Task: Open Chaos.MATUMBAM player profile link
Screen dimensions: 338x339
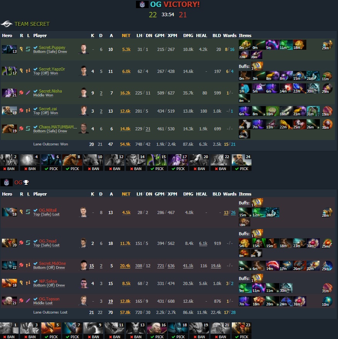Action: (58, 127)
